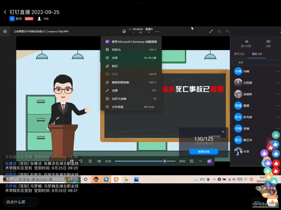This screenshot has height=210, width=281.
Task: Open more options in player control bar
Action: tap(201, 161)
